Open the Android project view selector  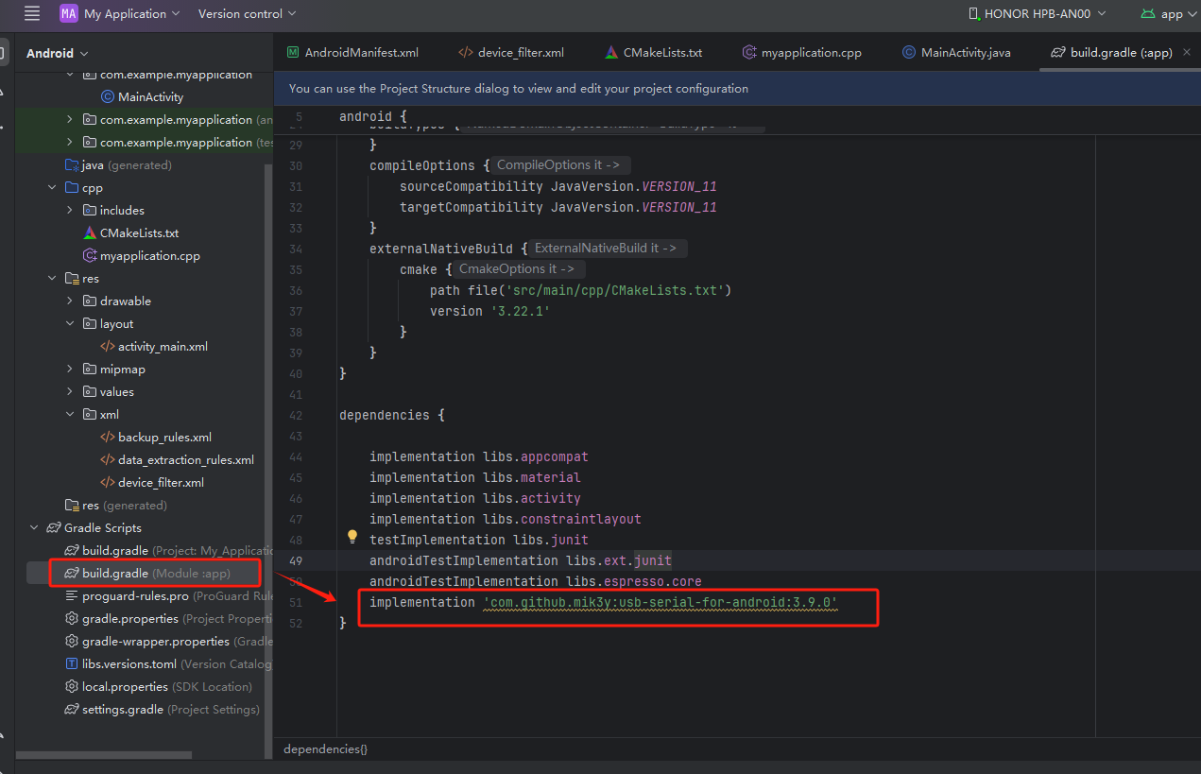point(57,53)
